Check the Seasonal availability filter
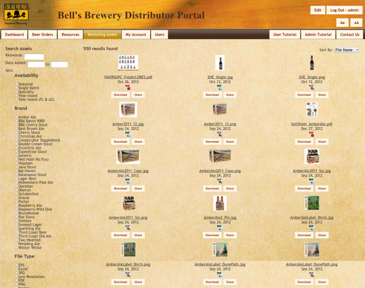The height and width of the screenshot is (288, 365). tap(17, 84)
